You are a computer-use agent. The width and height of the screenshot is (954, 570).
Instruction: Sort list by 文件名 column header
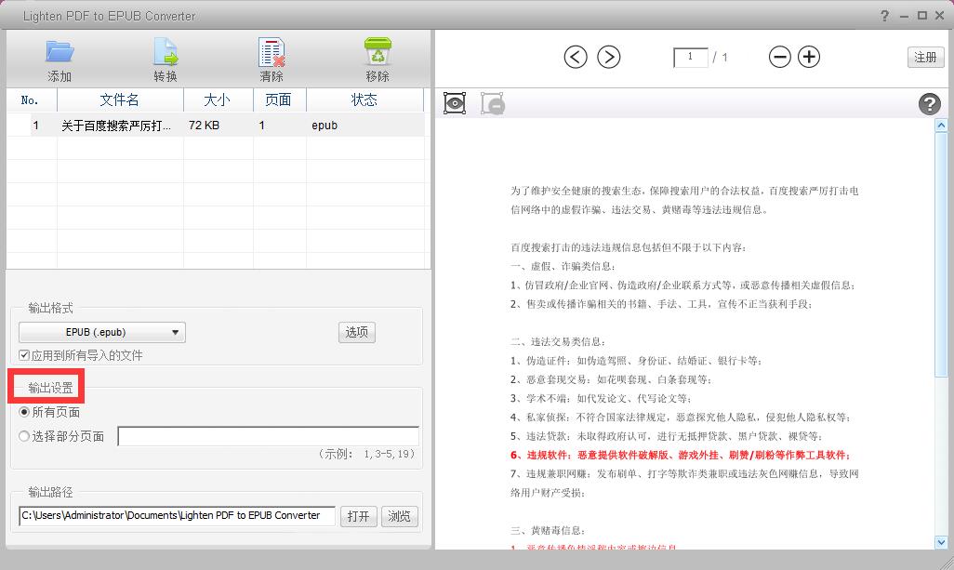pos(120,99)
